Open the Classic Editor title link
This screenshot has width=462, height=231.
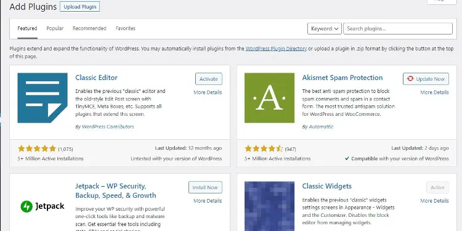[x=96, y=78]
